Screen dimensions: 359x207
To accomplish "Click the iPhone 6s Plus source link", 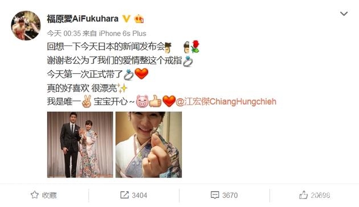I will (123, 34).
